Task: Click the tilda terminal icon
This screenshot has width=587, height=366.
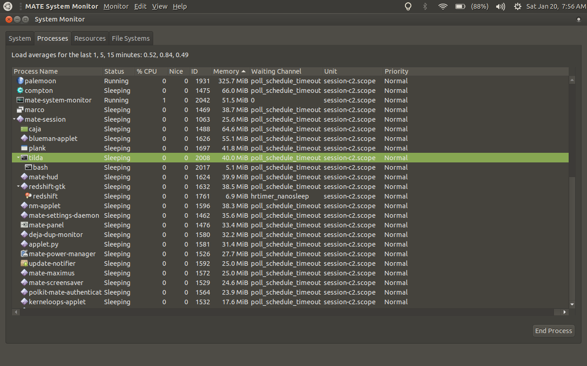Action: [24, 158]
